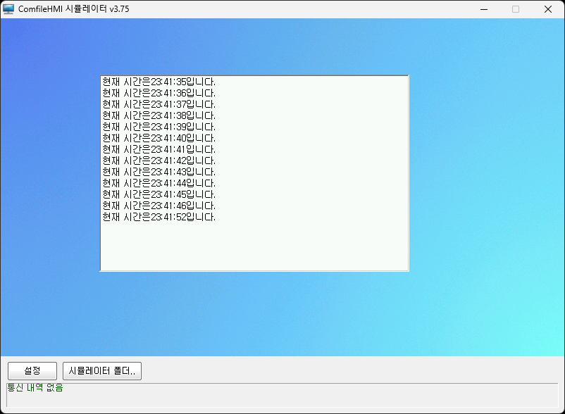Click the ComfileHMI 시뮬레이터 v3.75 title text
Image resolution: width=565 pixels, height=414 pixels.
click(73, 9)
